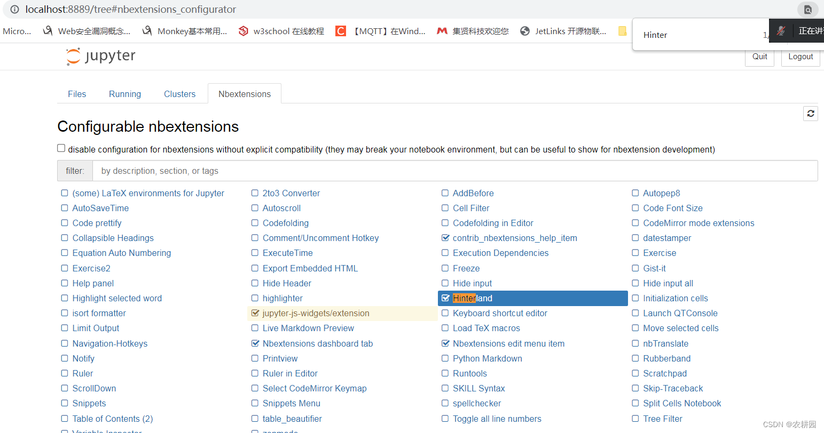Select the Comment/Uncomment Hotkey extension
The image size is (824, 433).
(x=320, y=238)
